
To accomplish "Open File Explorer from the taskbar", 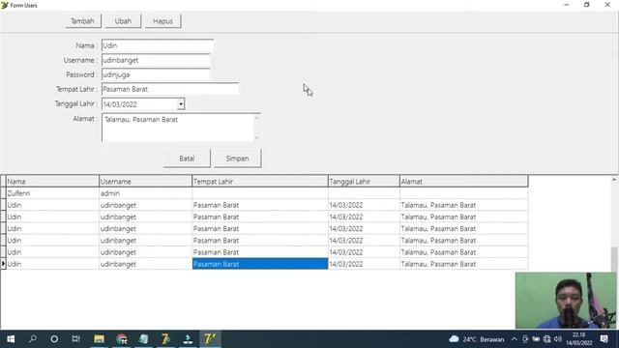I will [x=99, y=339].
